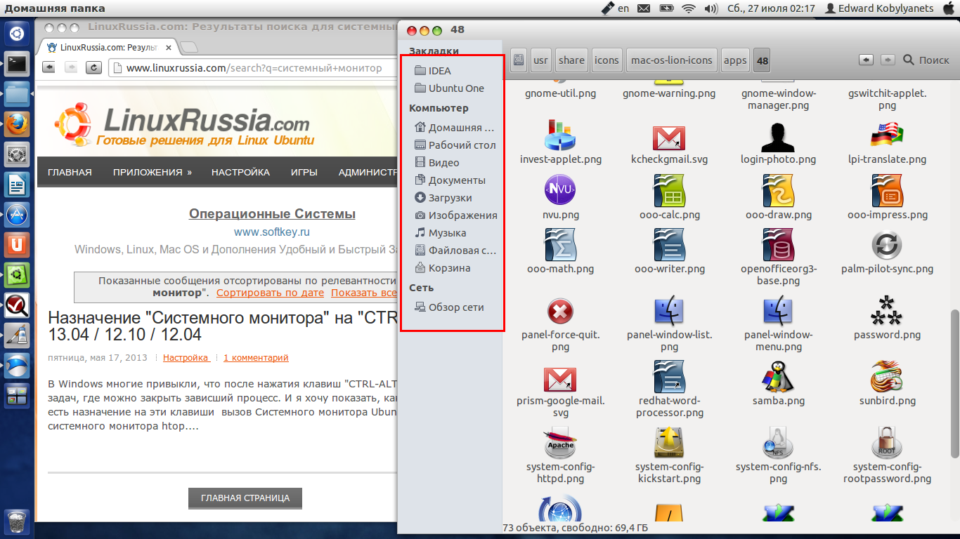The width and height of the screenshot is (960, 539).
Task: Select the kcheckgmail.svg Gmail icon
Action: point(669,137)
